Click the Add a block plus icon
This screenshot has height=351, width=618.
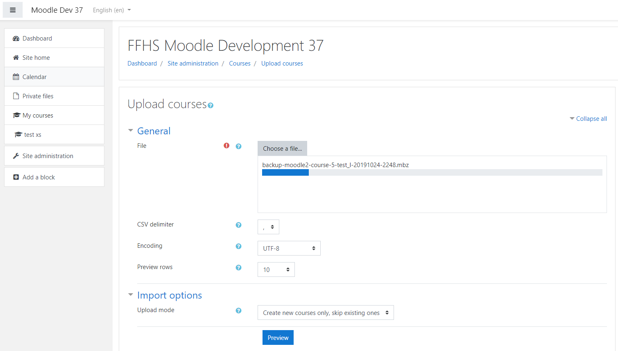coord(16,177)
